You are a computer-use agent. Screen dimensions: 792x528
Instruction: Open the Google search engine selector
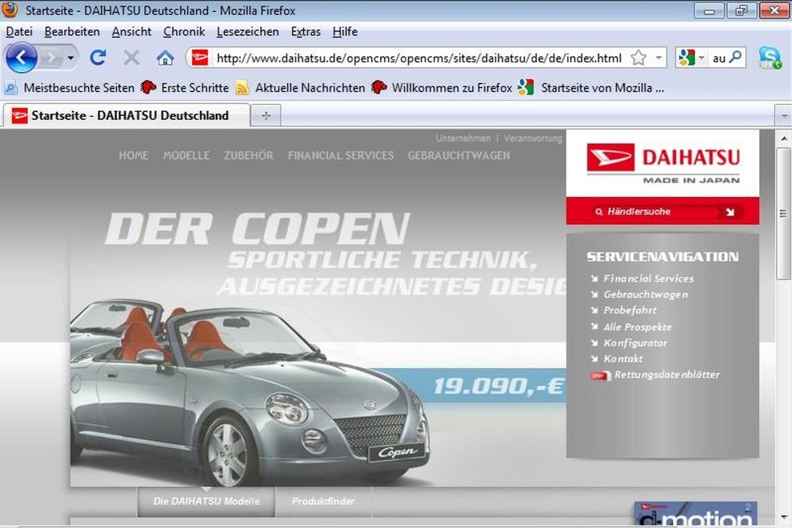click(691, 58)
